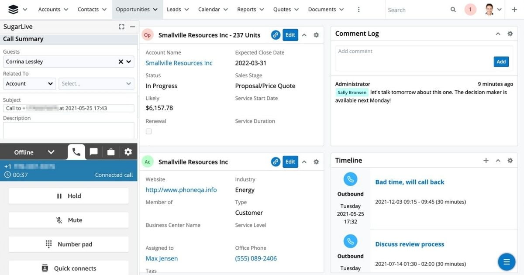Focus the global Search field
This screenshot has width=524, height=275.
pyautogui.click(x=417, y=10)
